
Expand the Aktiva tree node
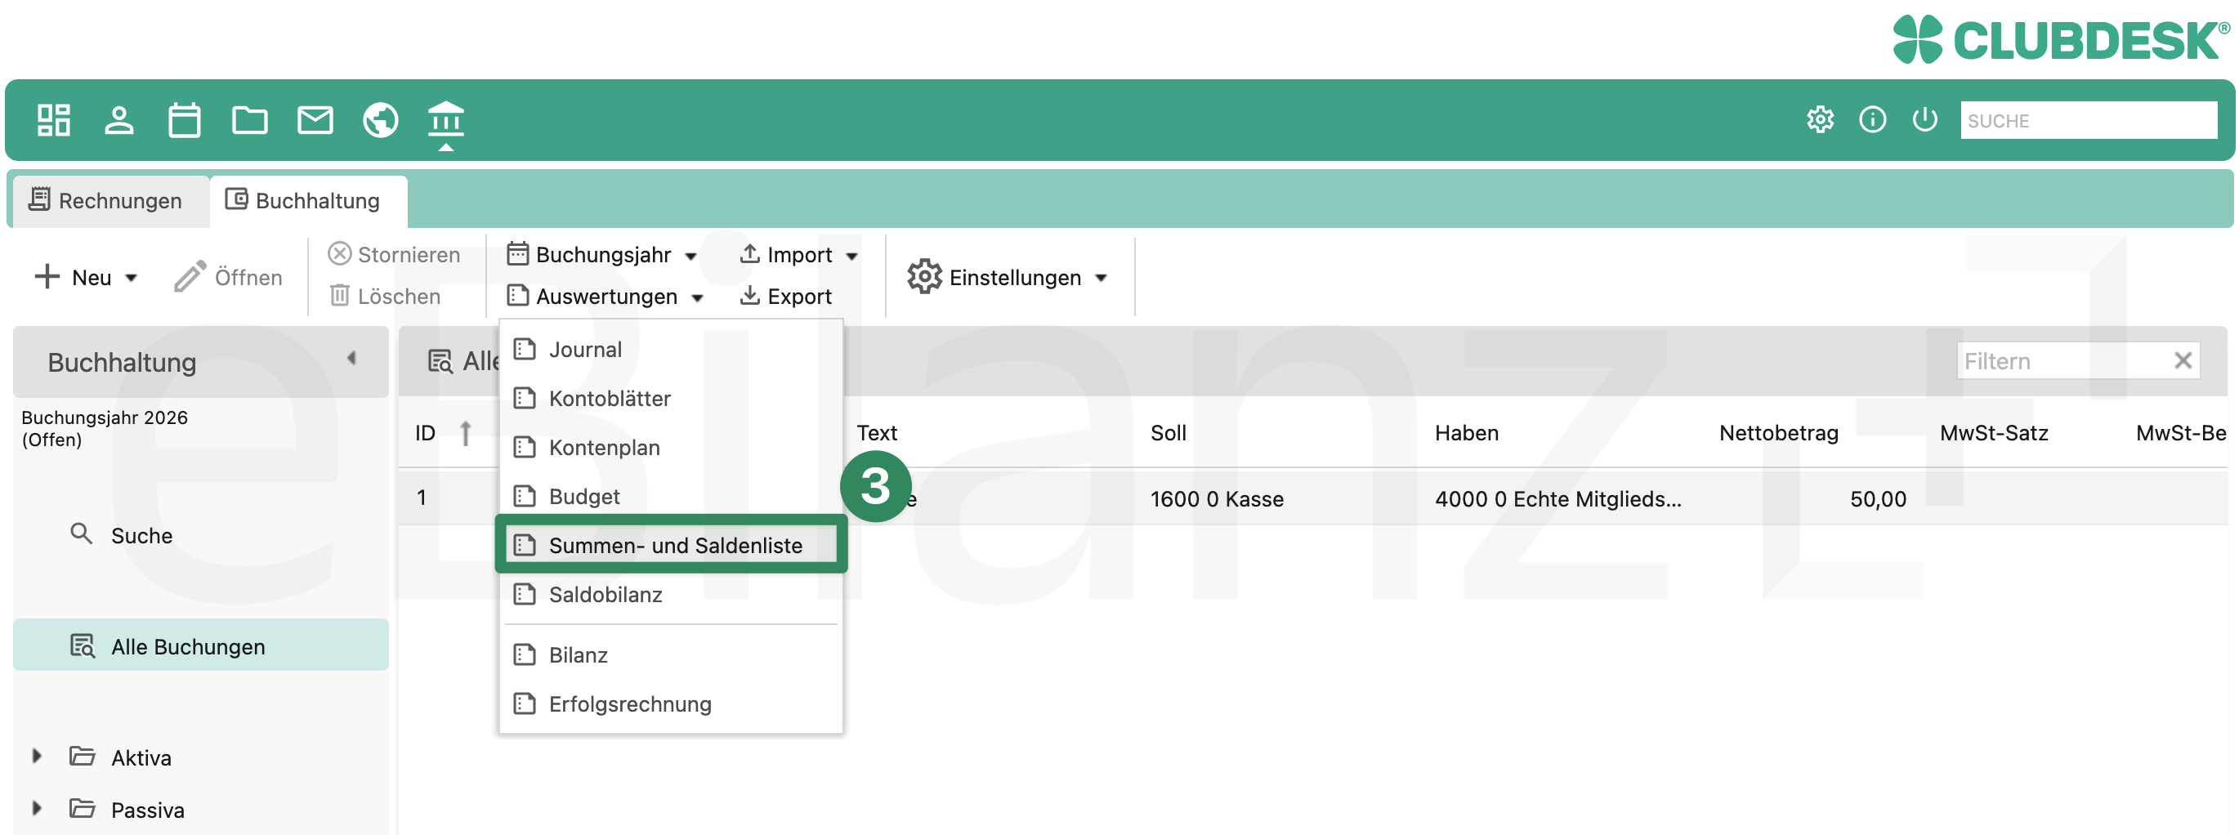coord(37,756)
